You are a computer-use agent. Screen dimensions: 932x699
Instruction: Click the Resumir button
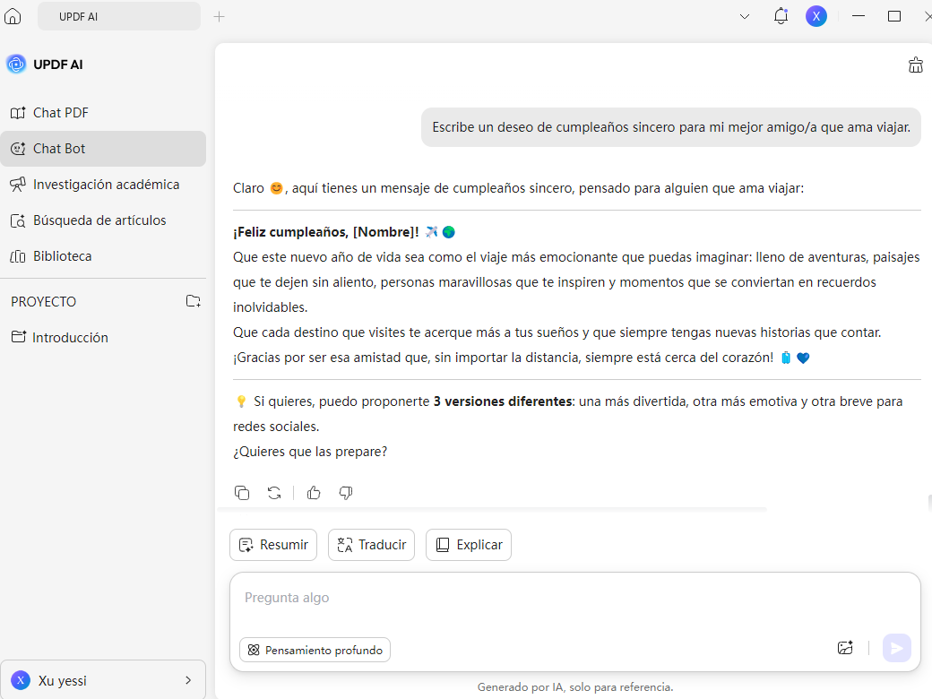tap(273, 545)
